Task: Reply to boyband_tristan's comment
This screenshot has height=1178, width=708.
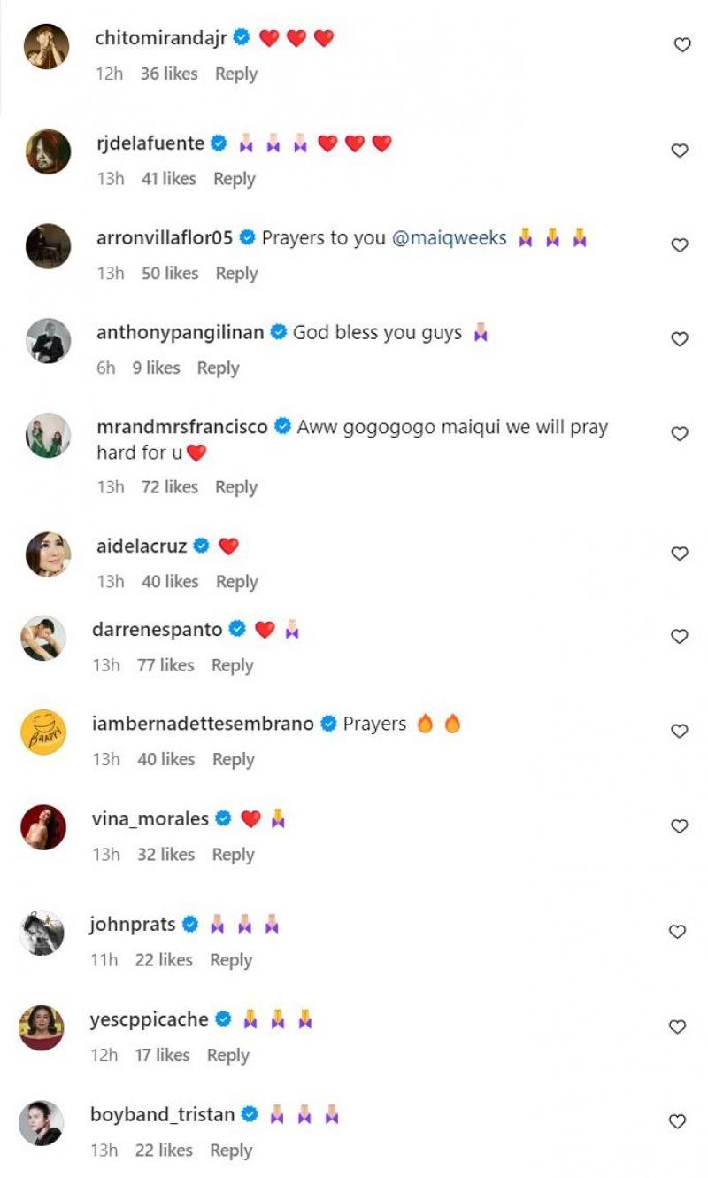Action: point(231,1151)
